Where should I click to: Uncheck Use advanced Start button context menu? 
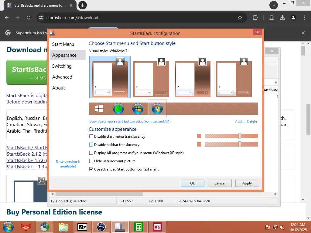click(x=91, y=169)
